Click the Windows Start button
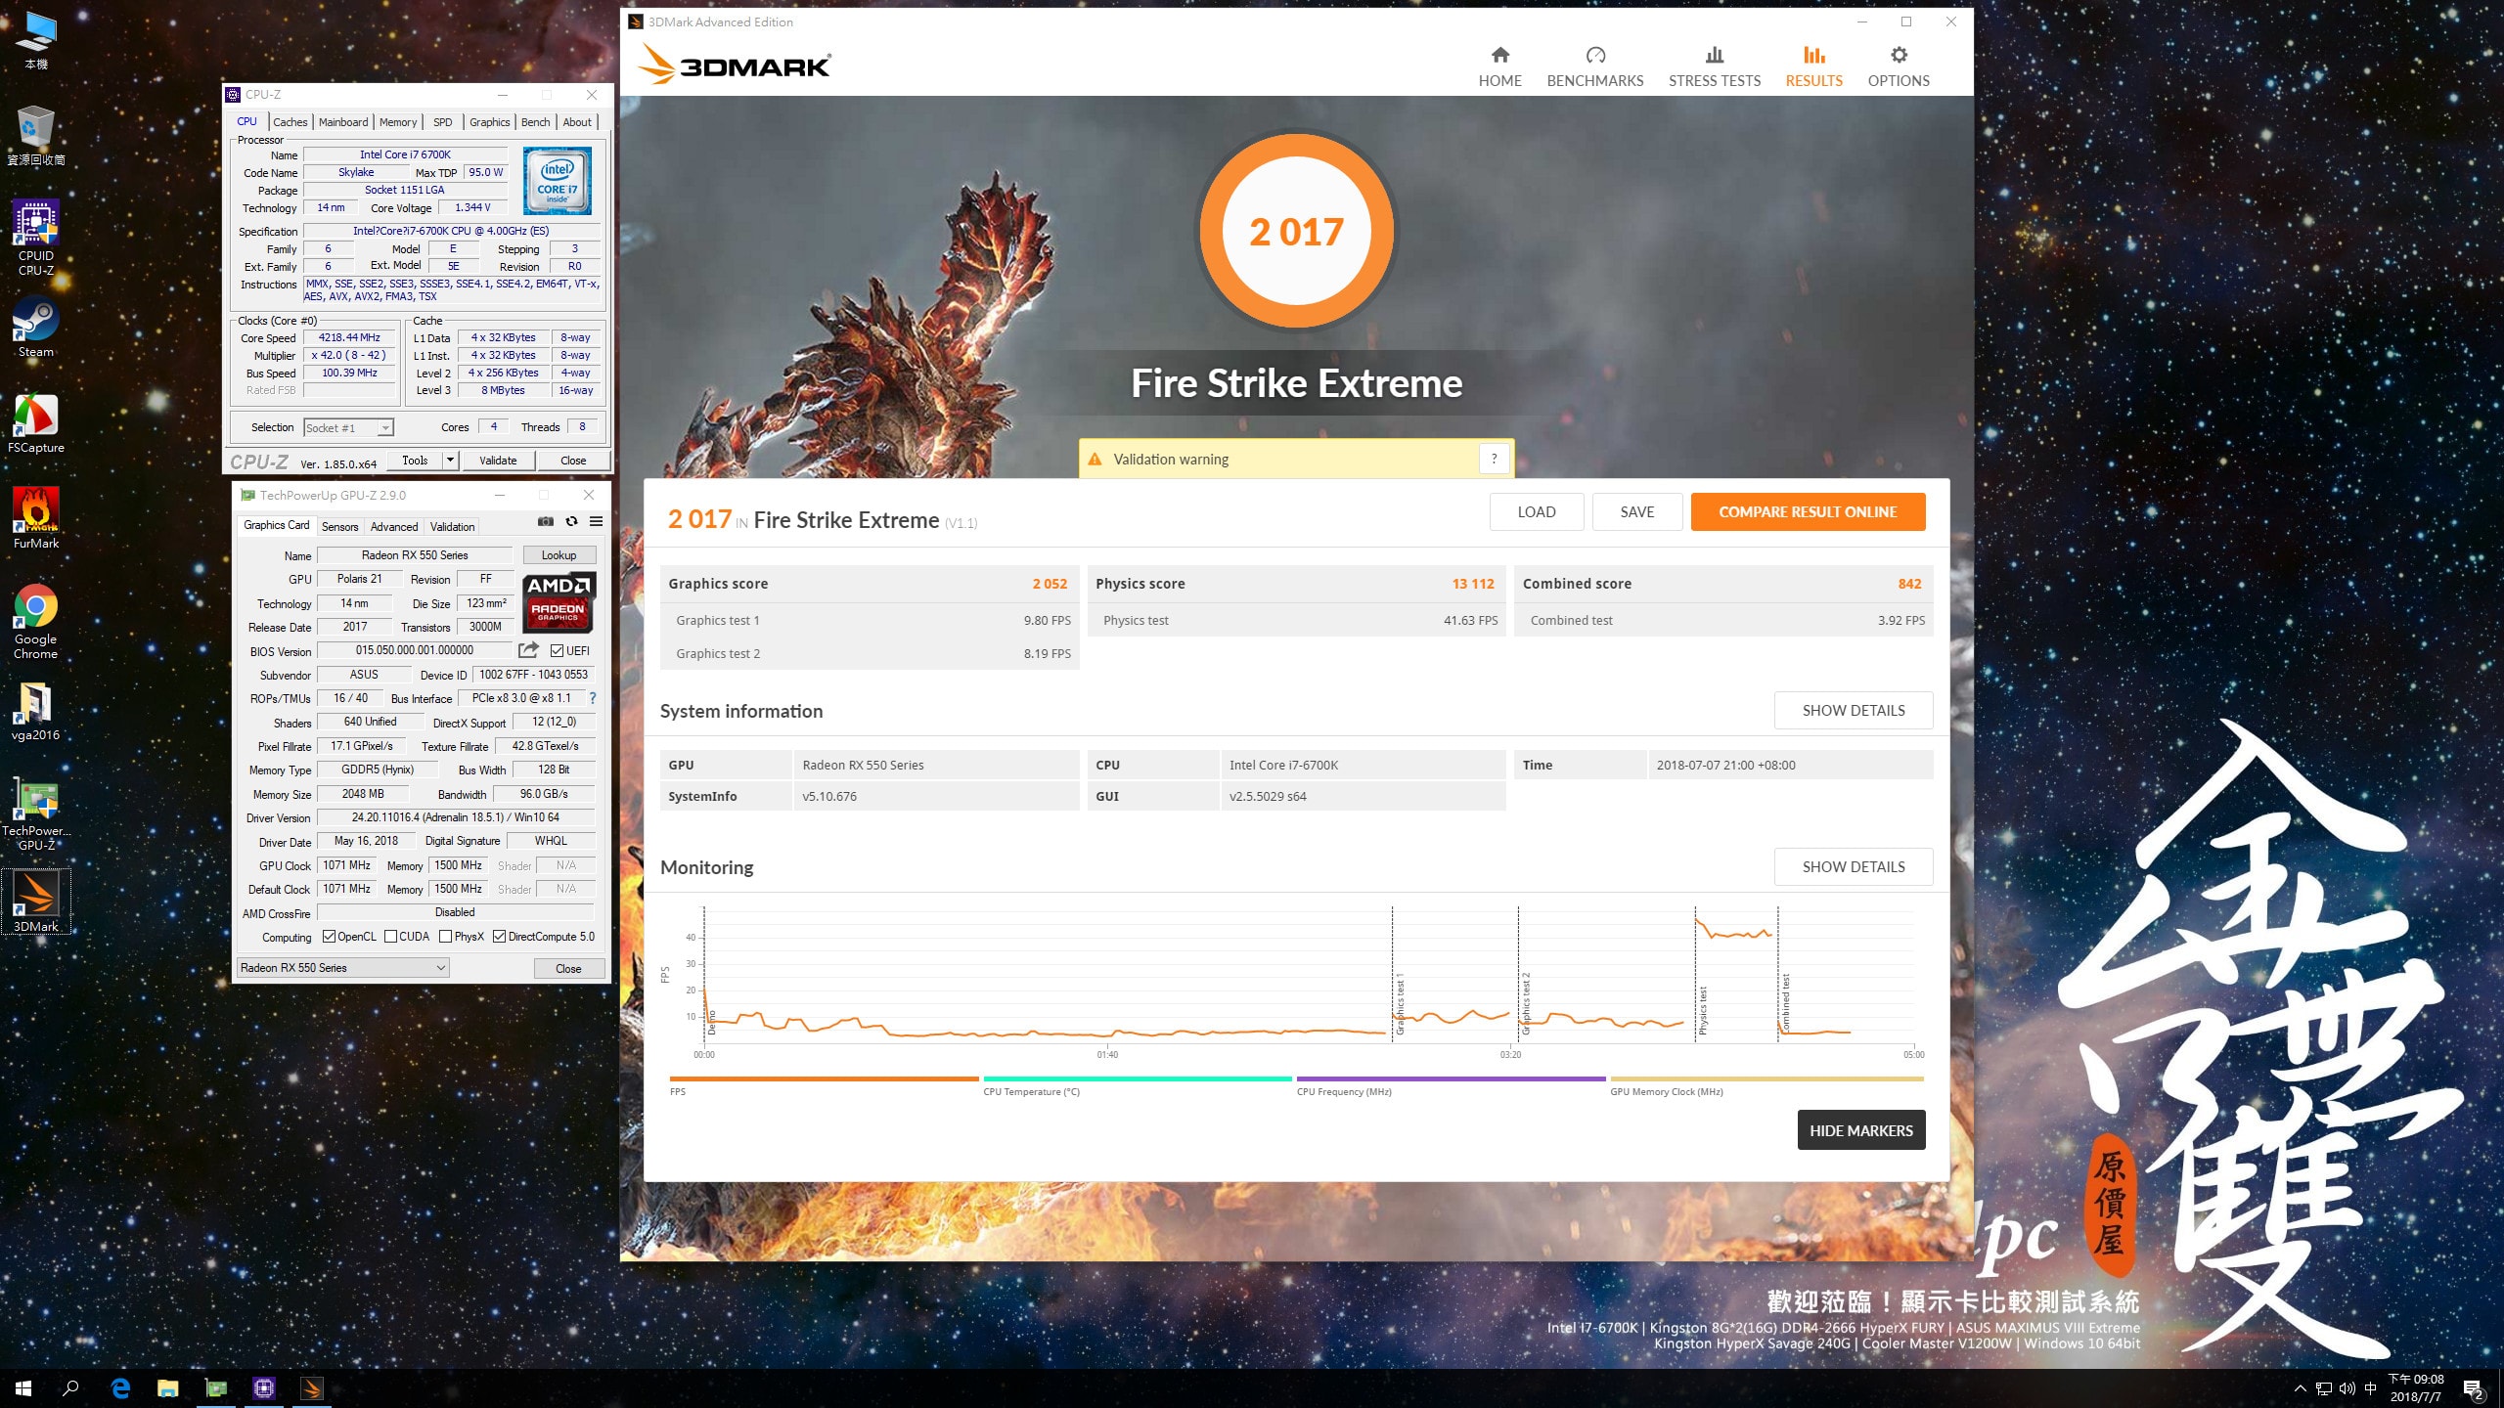Screen dimensions: 2504x1408 [x=23, y=1388]
